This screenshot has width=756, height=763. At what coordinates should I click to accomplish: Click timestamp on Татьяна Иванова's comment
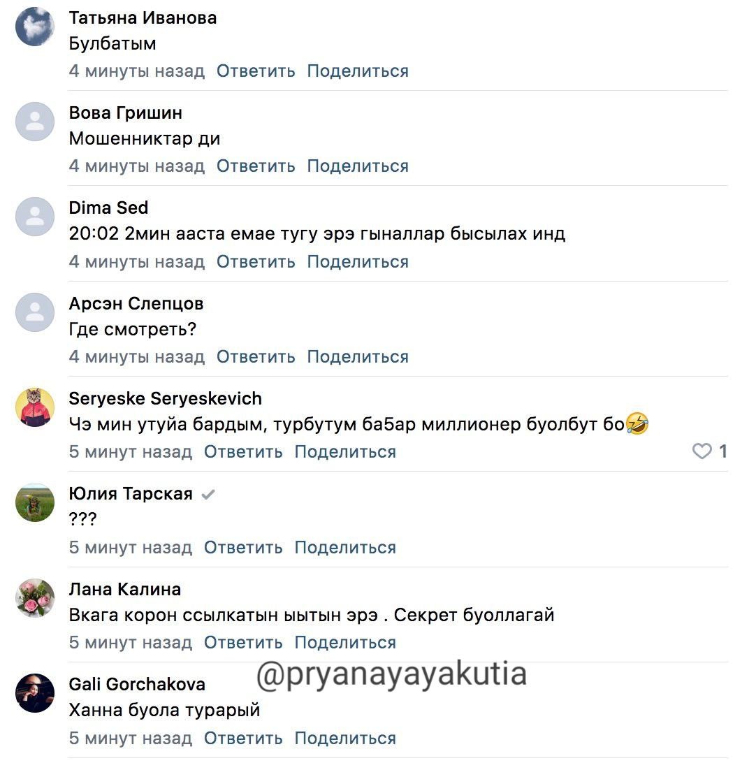[x=137, y=71]
